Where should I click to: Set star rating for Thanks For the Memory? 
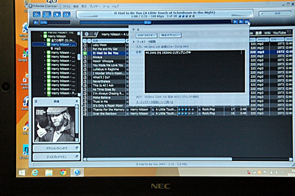[186, 110]
